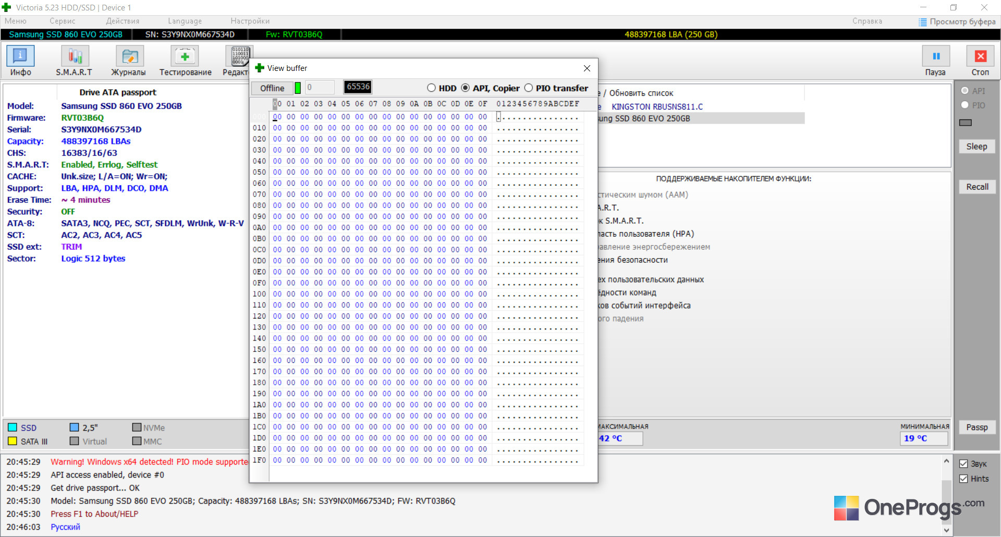Screen dimensions: 1001x537
Task: Open the Сервис menu
Action: pos(63,21)
